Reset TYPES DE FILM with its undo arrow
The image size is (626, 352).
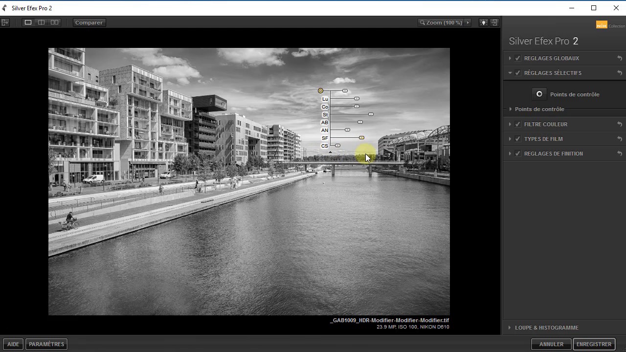pyautogui.click(x=620, y=139)
